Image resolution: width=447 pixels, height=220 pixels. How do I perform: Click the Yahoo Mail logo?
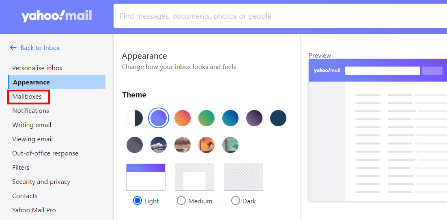(56, 16)
